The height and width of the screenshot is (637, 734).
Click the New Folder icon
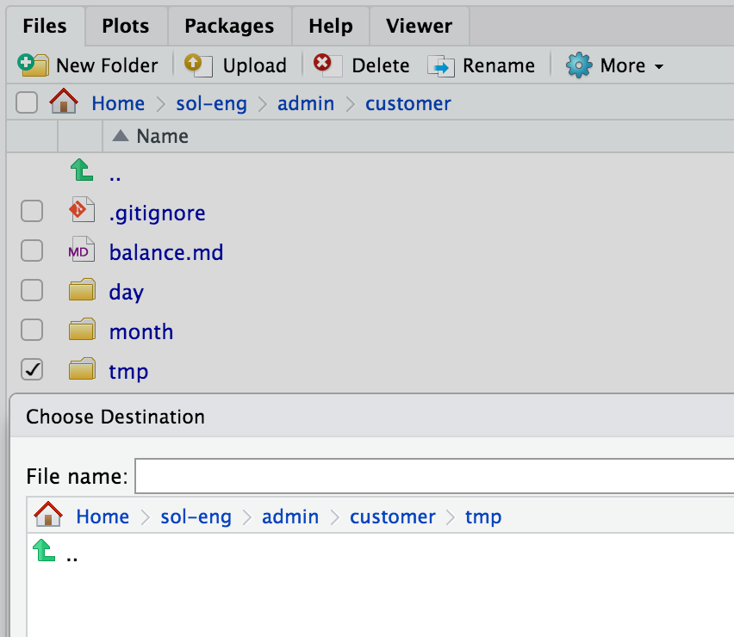pos(34,65)
